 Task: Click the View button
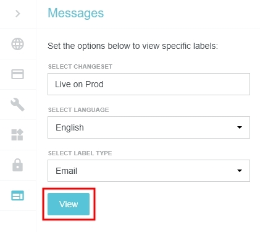[x=69, y=204]
